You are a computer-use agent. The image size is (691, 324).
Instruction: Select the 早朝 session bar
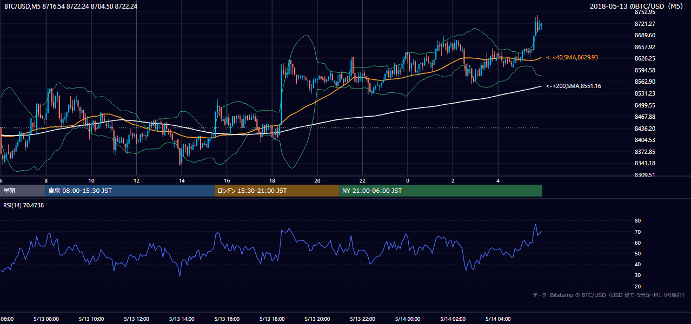[23, 191]
